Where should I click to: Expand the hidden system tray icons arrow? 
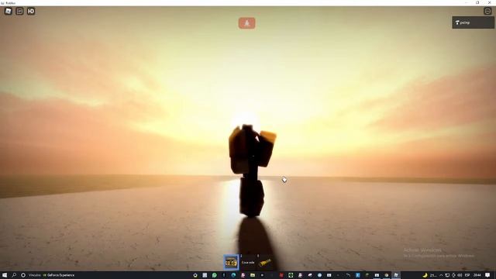441,275
